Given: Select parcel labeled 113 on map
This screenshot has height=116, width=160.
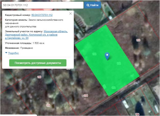Looking at the screenshot, I should pyautogui.click(x=138, y=40).
